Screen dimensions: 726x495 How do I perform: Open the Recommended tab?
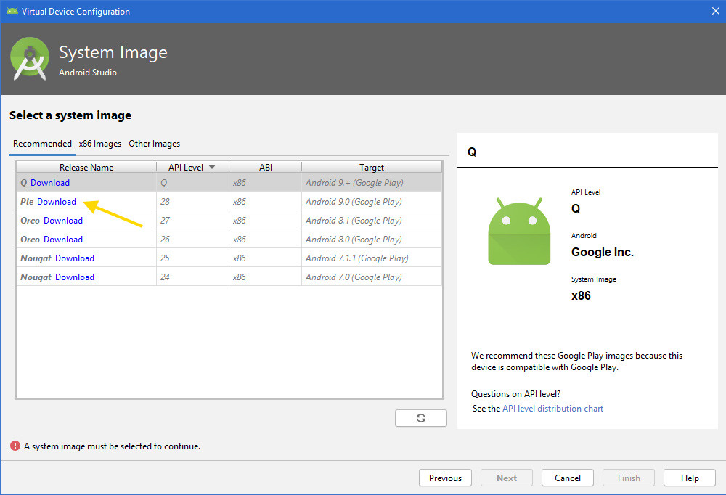[x=42, y=143]
